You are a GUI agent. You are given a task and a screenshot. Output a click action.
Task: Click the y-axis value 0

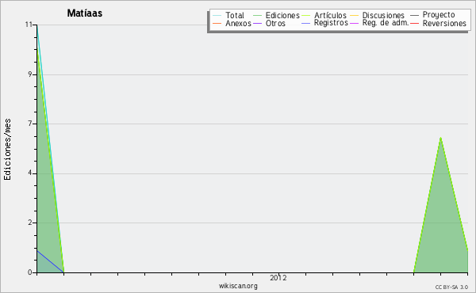(30, 272)
